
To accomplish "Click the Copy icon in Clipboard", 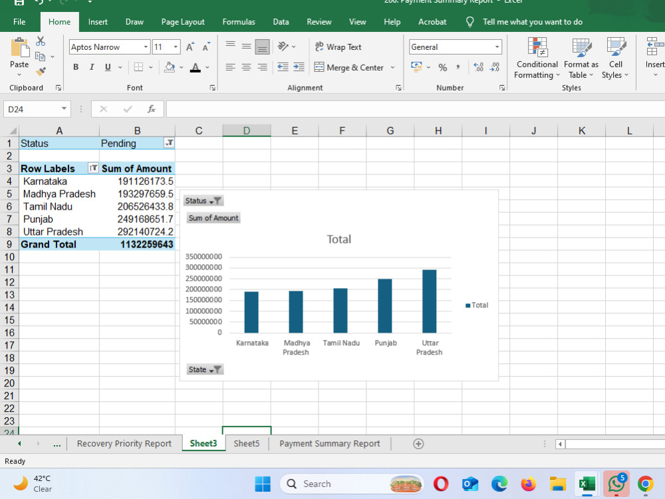I will tap(41, 57).
